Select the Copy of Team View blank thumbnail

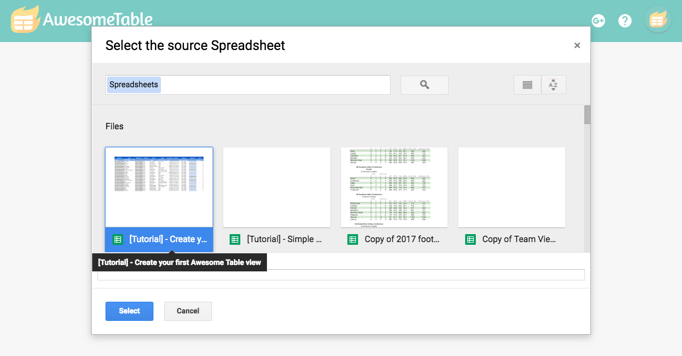(x=512, y=187)
